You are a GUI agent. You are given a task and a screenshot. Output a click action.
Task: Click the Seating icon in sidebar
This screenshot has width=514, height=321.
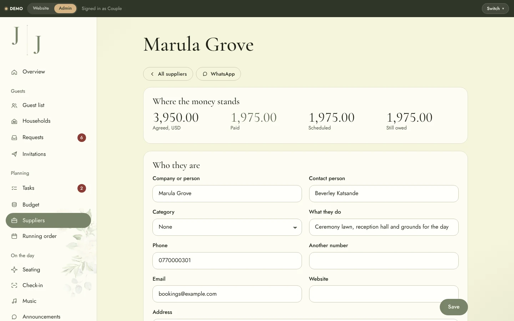point(14,270)
